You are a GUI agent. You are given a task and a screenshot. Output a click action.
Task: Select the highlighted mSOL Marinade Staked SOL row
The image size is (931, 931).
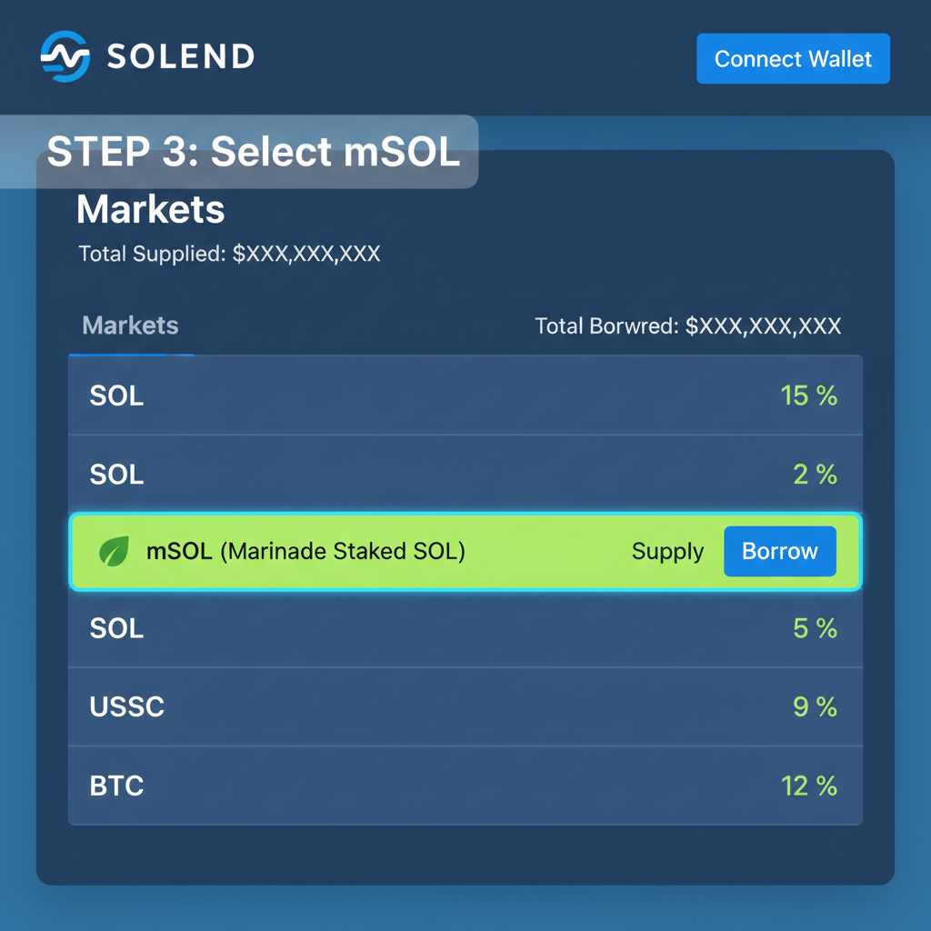(364, 551)
